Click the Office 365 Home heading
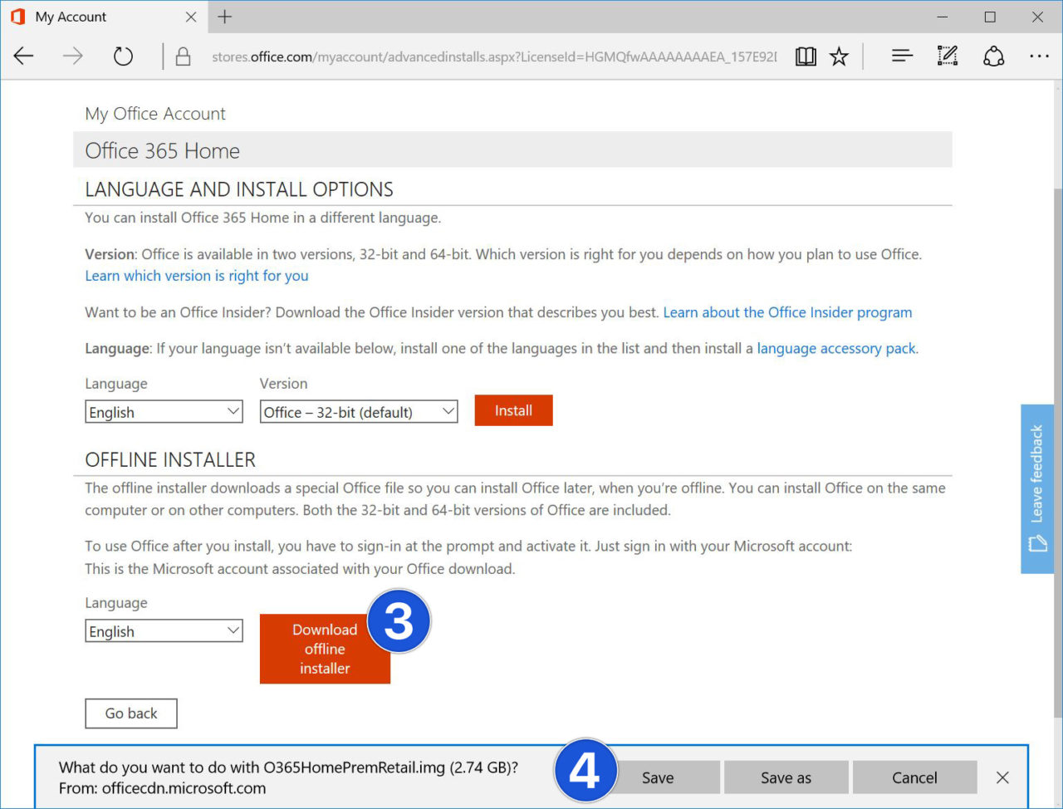The height and width of the screenshot is (809, 1063). coord(163,151)
